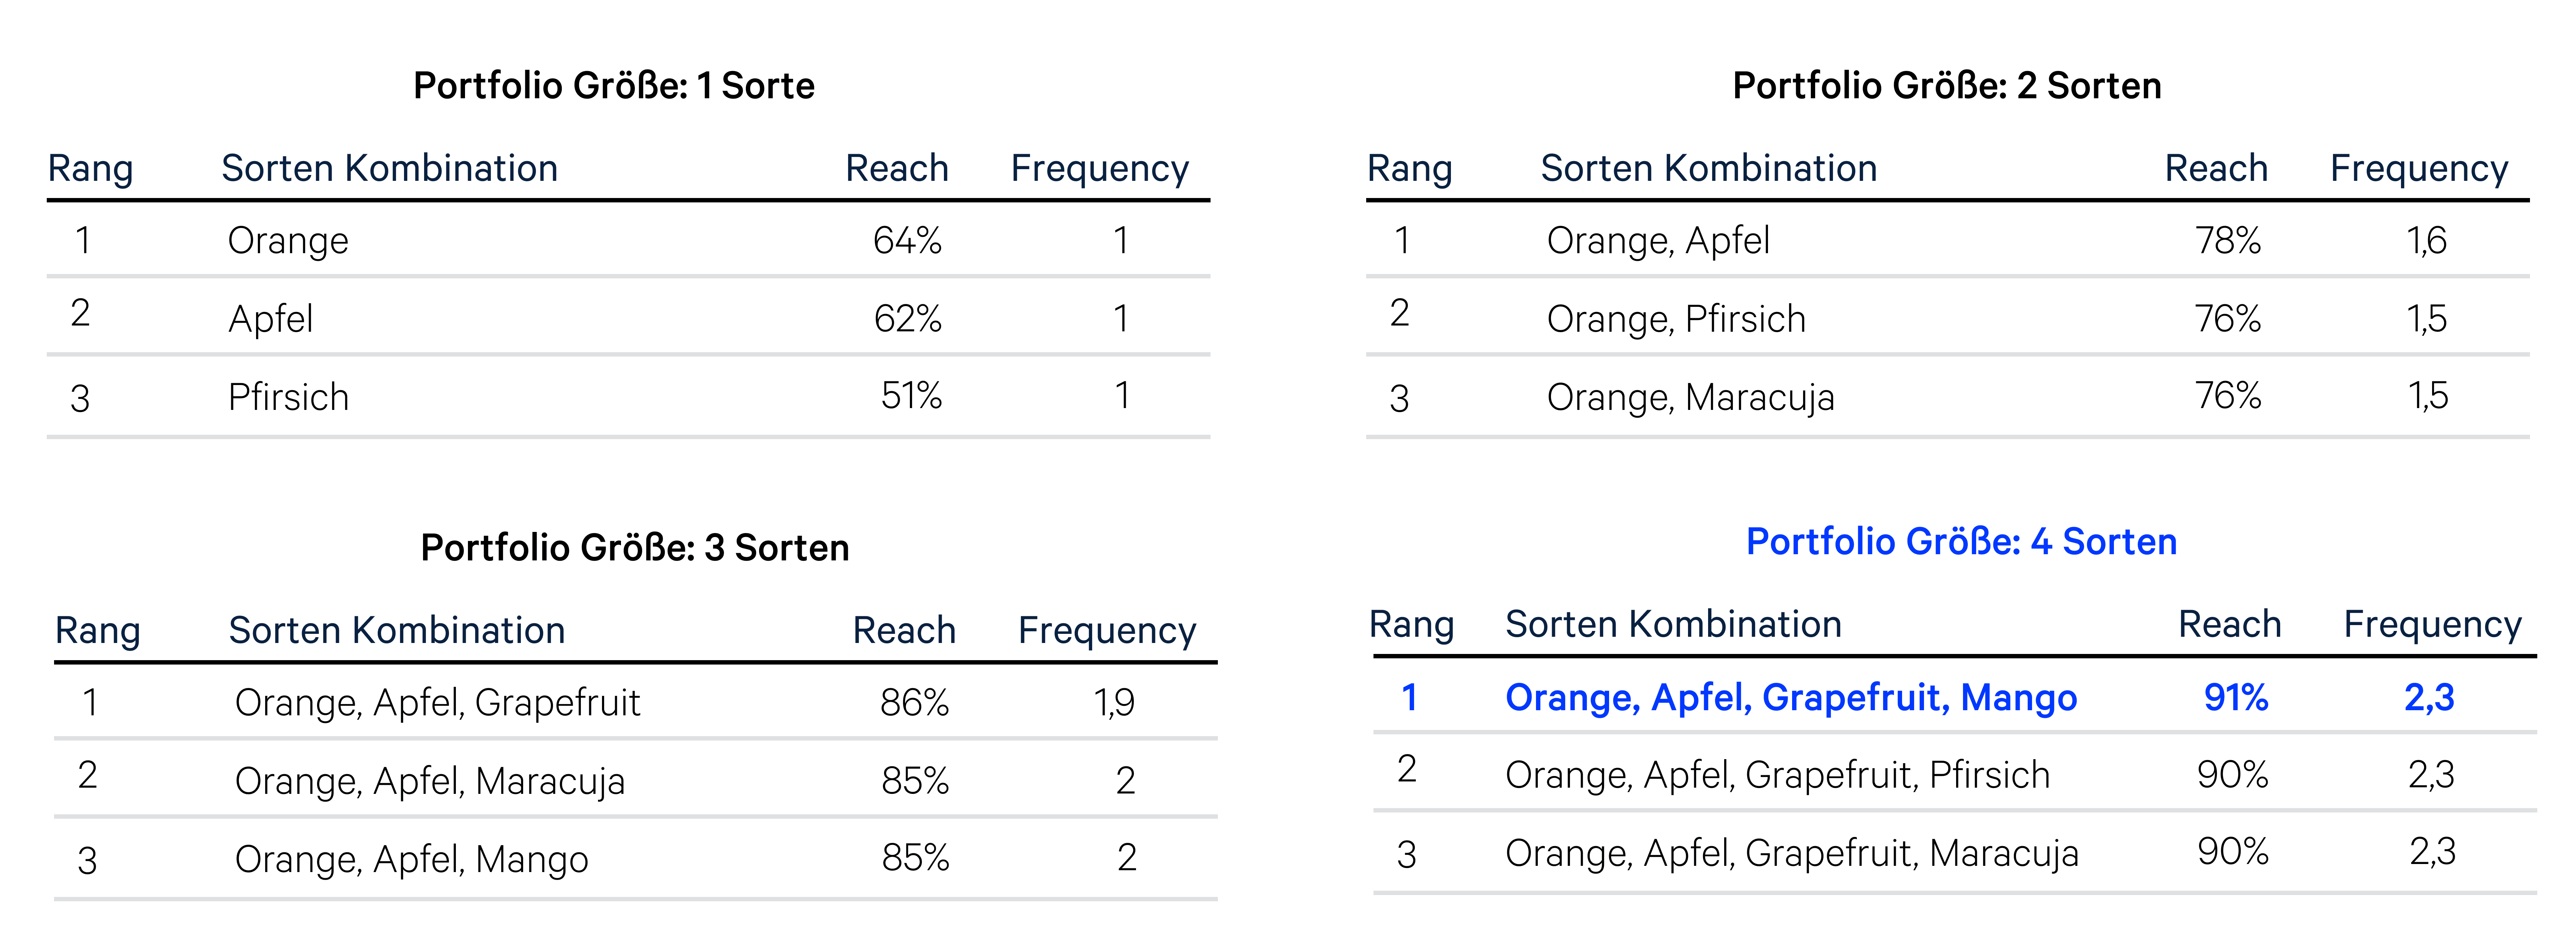Click the 'Portfolio Größe: 2 Sorten' title

pos(1947,86)
